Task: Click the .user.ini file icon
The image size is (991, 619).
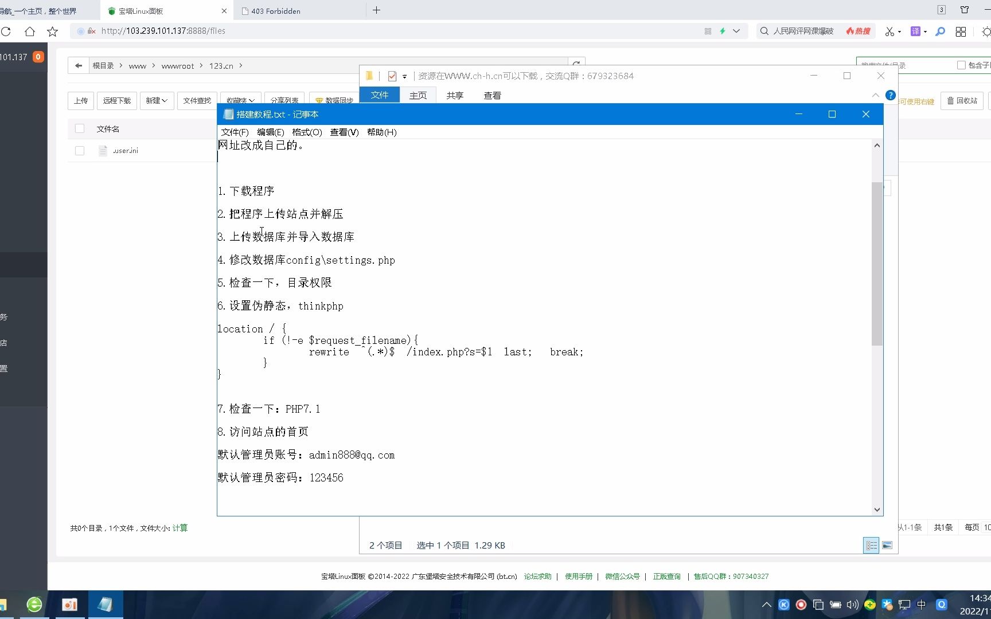Action: point(103,151)
